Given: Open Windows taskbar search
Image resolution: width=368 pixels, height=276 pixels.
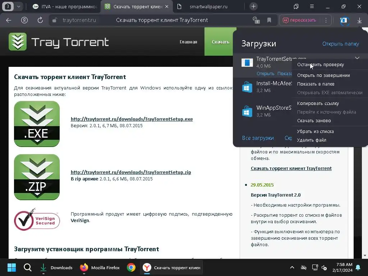Looking at the screenshot, I should tap(27, 267).
